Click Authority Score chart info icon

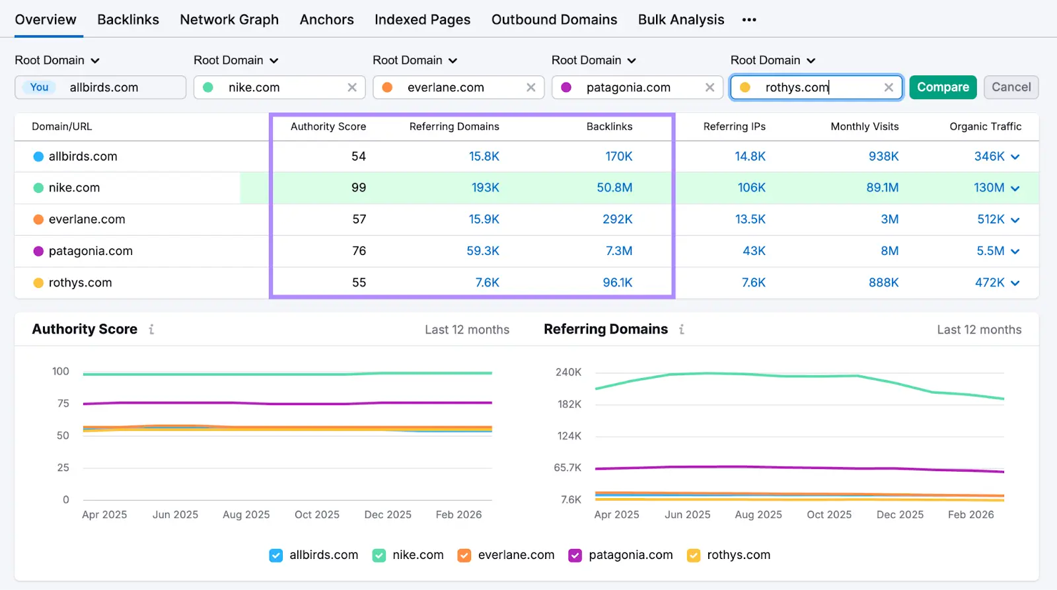click(x=151, y=329)
